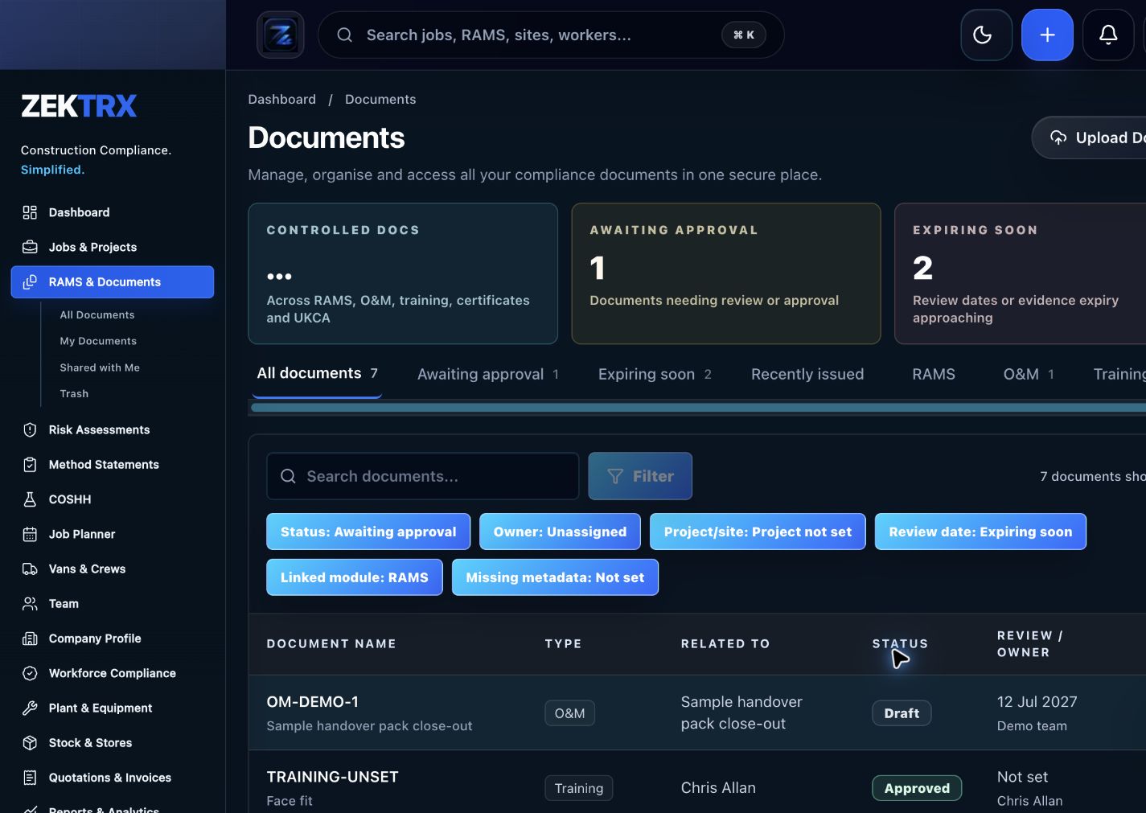Click the Vans & Crews truck icon
The height and width of the screenshot is (813, 1146).
click(30, 569)
